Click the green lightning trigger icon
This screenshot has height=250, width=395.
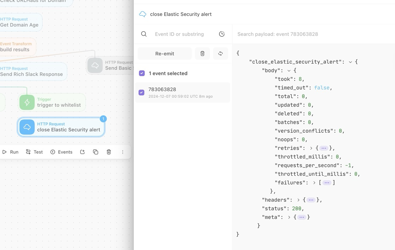(27, 103)
